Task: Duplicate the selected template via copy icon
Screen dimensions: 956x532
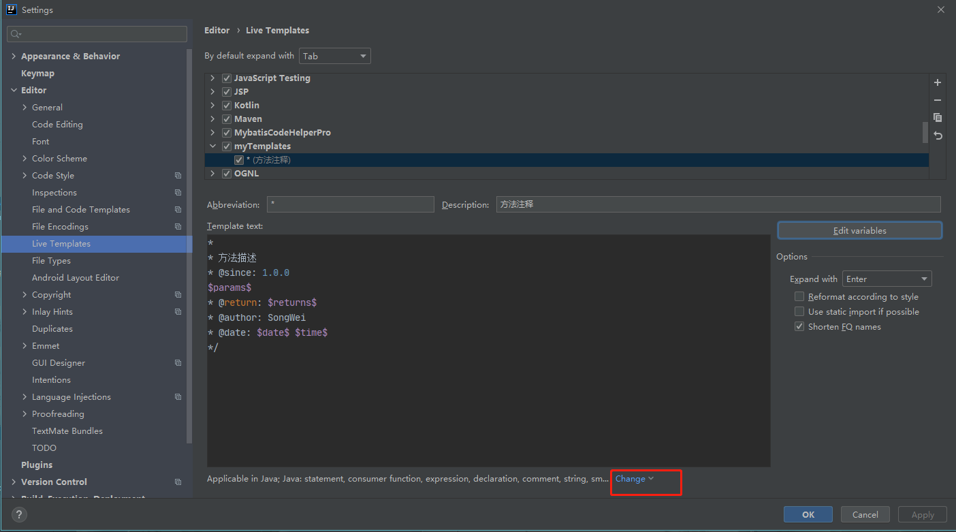Action: tap(938, 117)
